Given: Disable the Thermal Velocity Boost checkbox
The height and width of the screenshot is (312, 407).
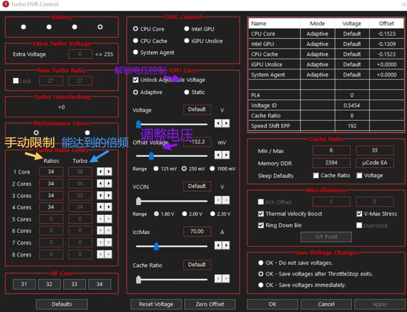Looking at the screenshot, I should click(261, 214).
